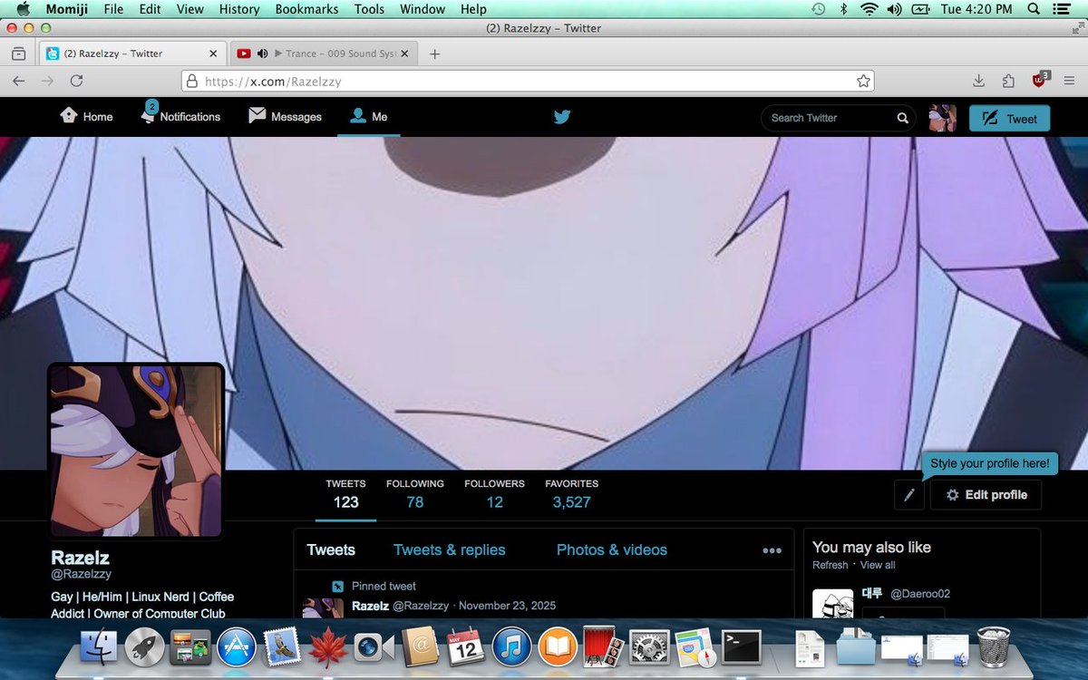Image resolution: width=1088 pixels, height=680 pixels.
Task: Open the View menu
Action: (190, 9)
